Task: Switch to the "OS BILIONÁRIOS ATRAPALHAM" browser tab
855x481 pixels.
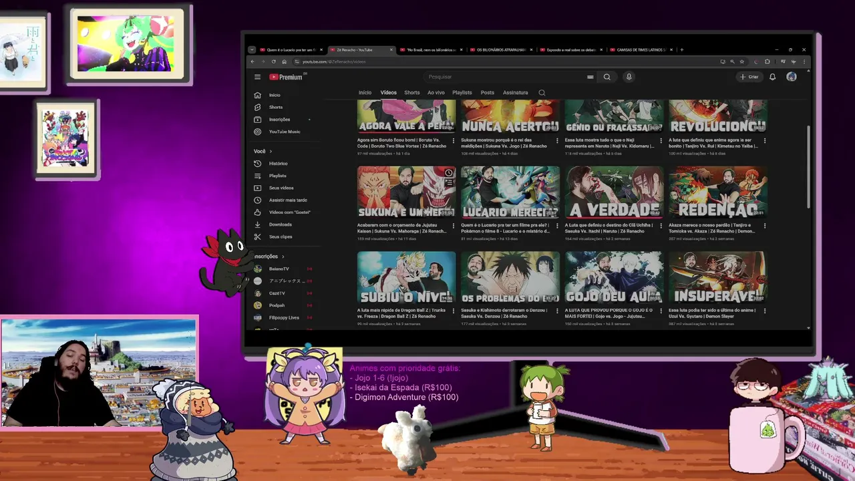Action: point(500,49)
